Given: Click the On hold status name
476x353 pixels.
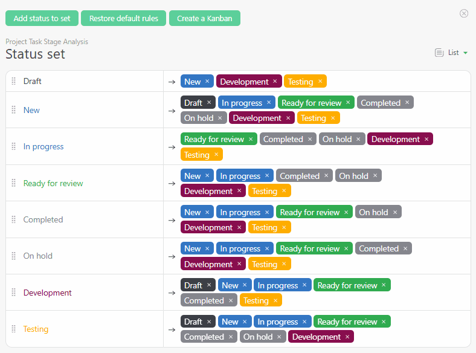Looking at the screenshot, I should point(37,256).
